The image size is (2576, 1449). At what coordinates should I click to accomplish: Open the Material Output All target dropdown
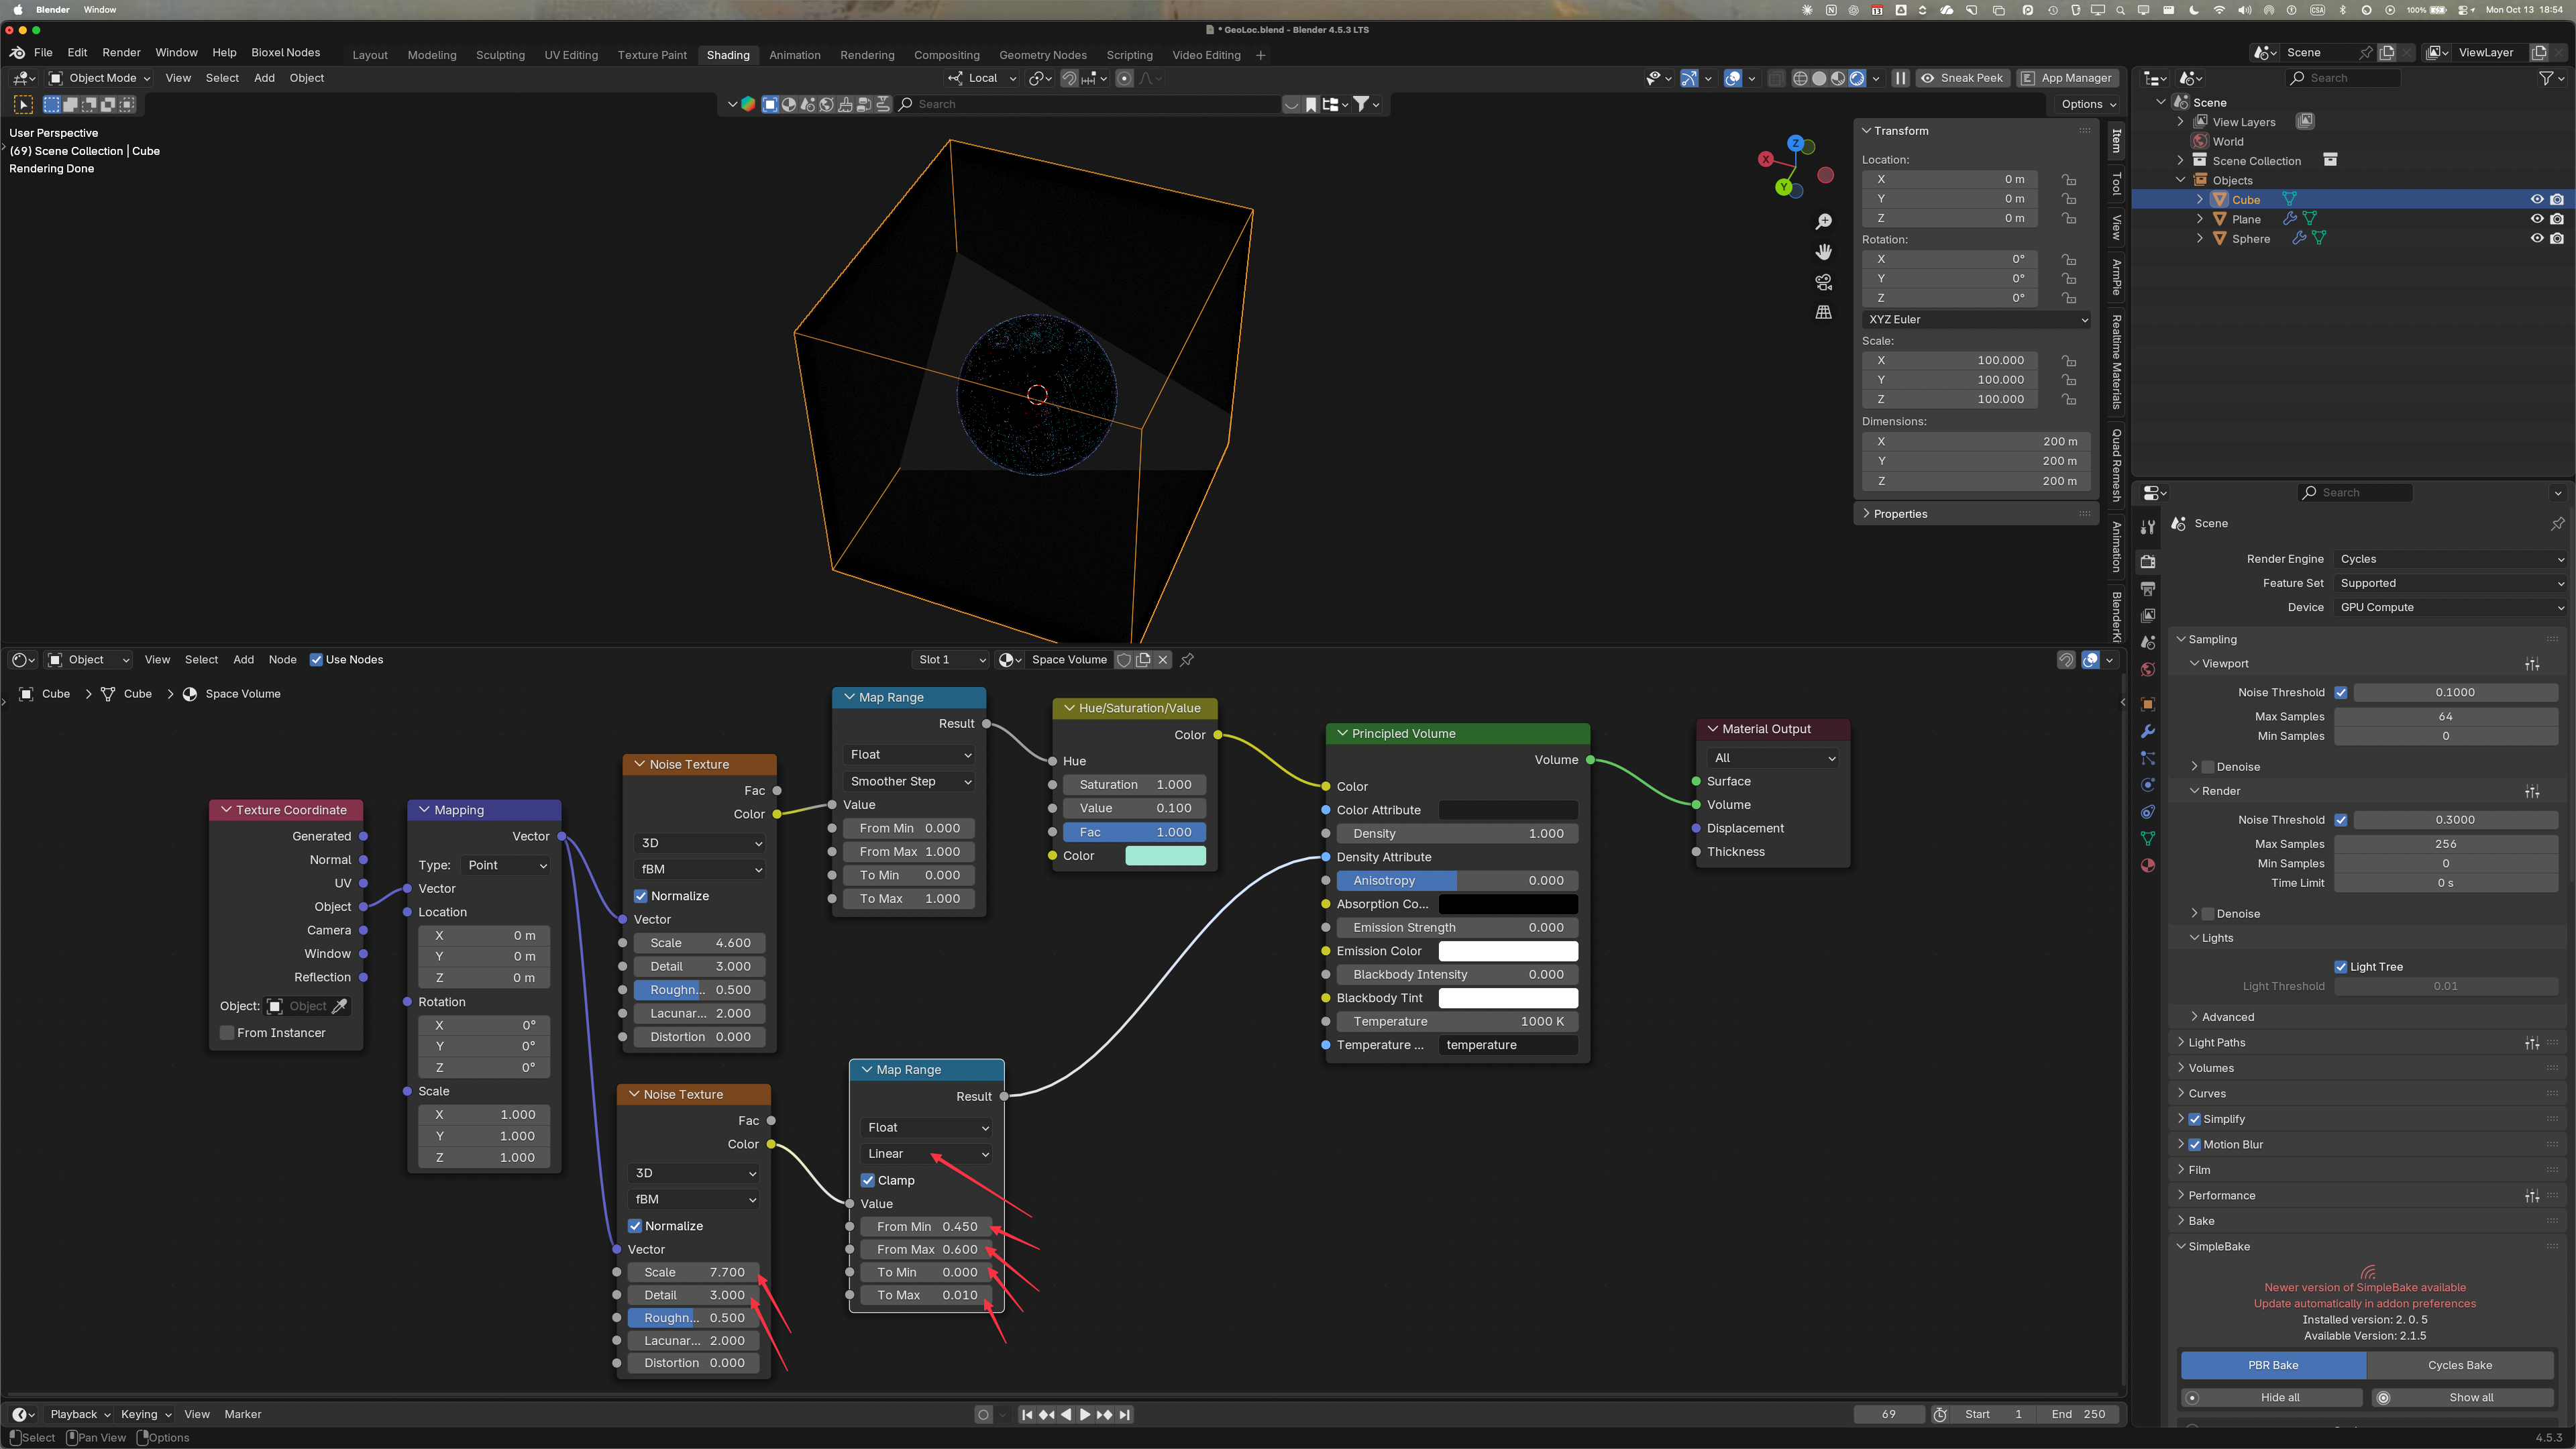1774,758
